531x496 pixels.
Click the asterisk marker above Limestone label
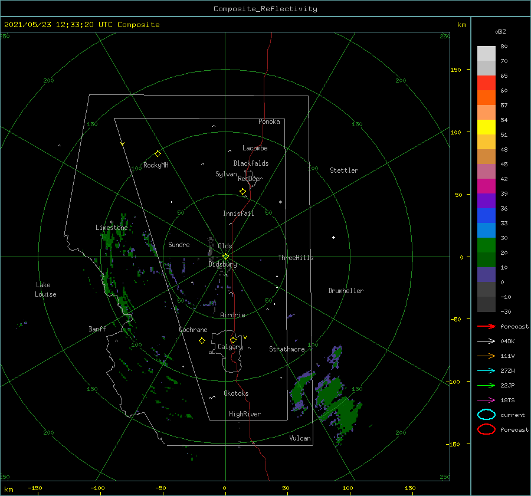coord(112,223)
